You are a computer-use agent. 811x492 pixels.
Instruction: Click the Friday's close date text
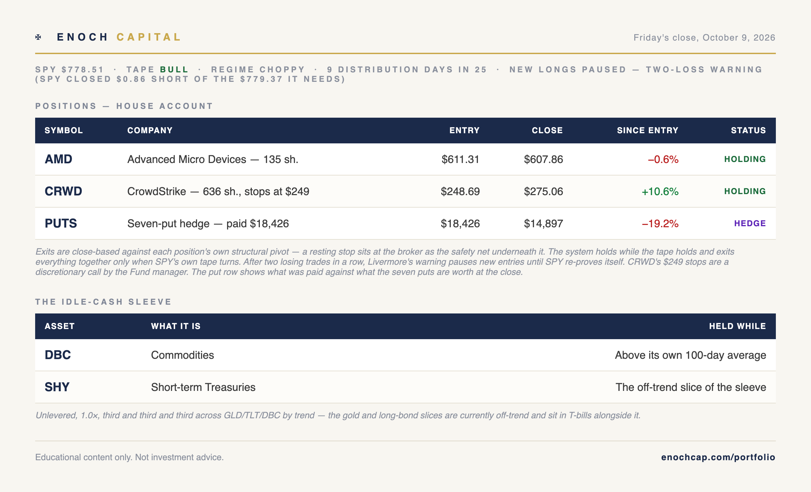tap(705, 38)
